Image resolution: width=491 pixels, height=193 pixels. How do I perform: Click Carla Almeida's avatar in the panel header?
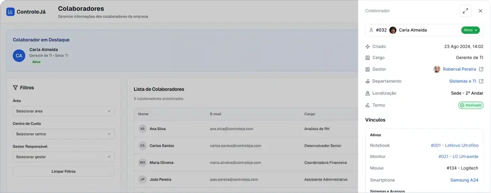coord(393,30)
